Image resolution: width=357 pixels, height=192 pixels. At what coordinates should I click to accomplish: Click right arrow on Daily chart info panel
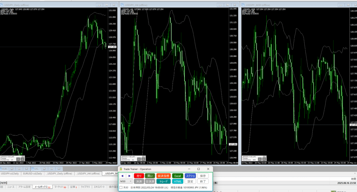[22, 159]
